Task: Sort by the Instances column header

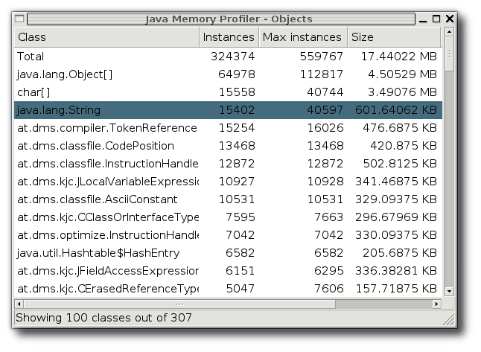Action: pyautogui.click(x=229, y=37)
